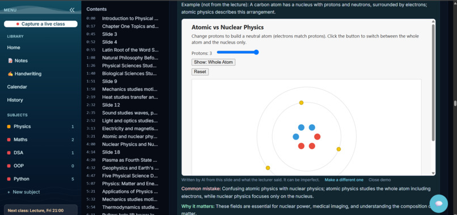Click Make a different one link
The image size is (457, 215).
(344, 180)
